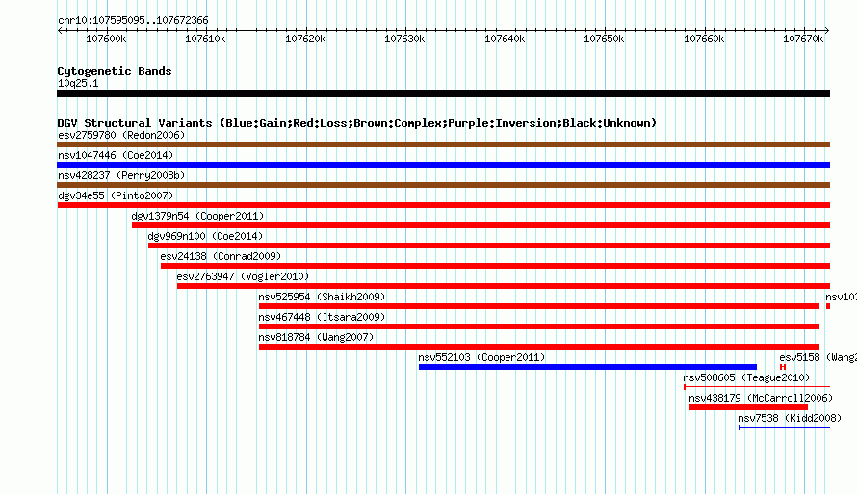Screen dimensions: 857x494
Task: Select the red nsv525954 loss bar
Action: tap(539, 306)
